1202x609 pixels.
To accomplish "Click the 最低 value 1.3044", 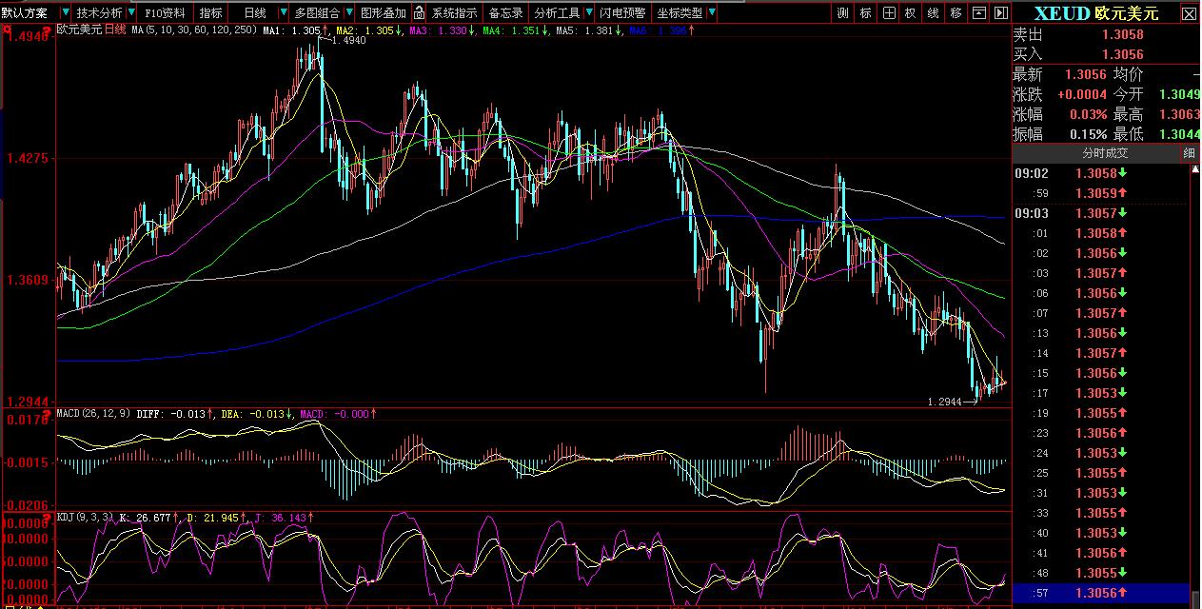I will coord(1179,134).
